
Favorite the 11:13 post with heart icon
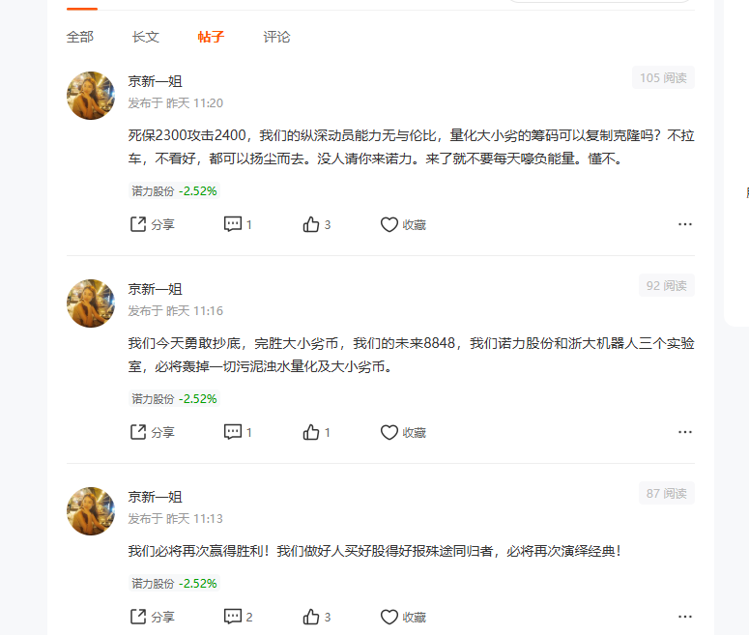tap(403, 617)
